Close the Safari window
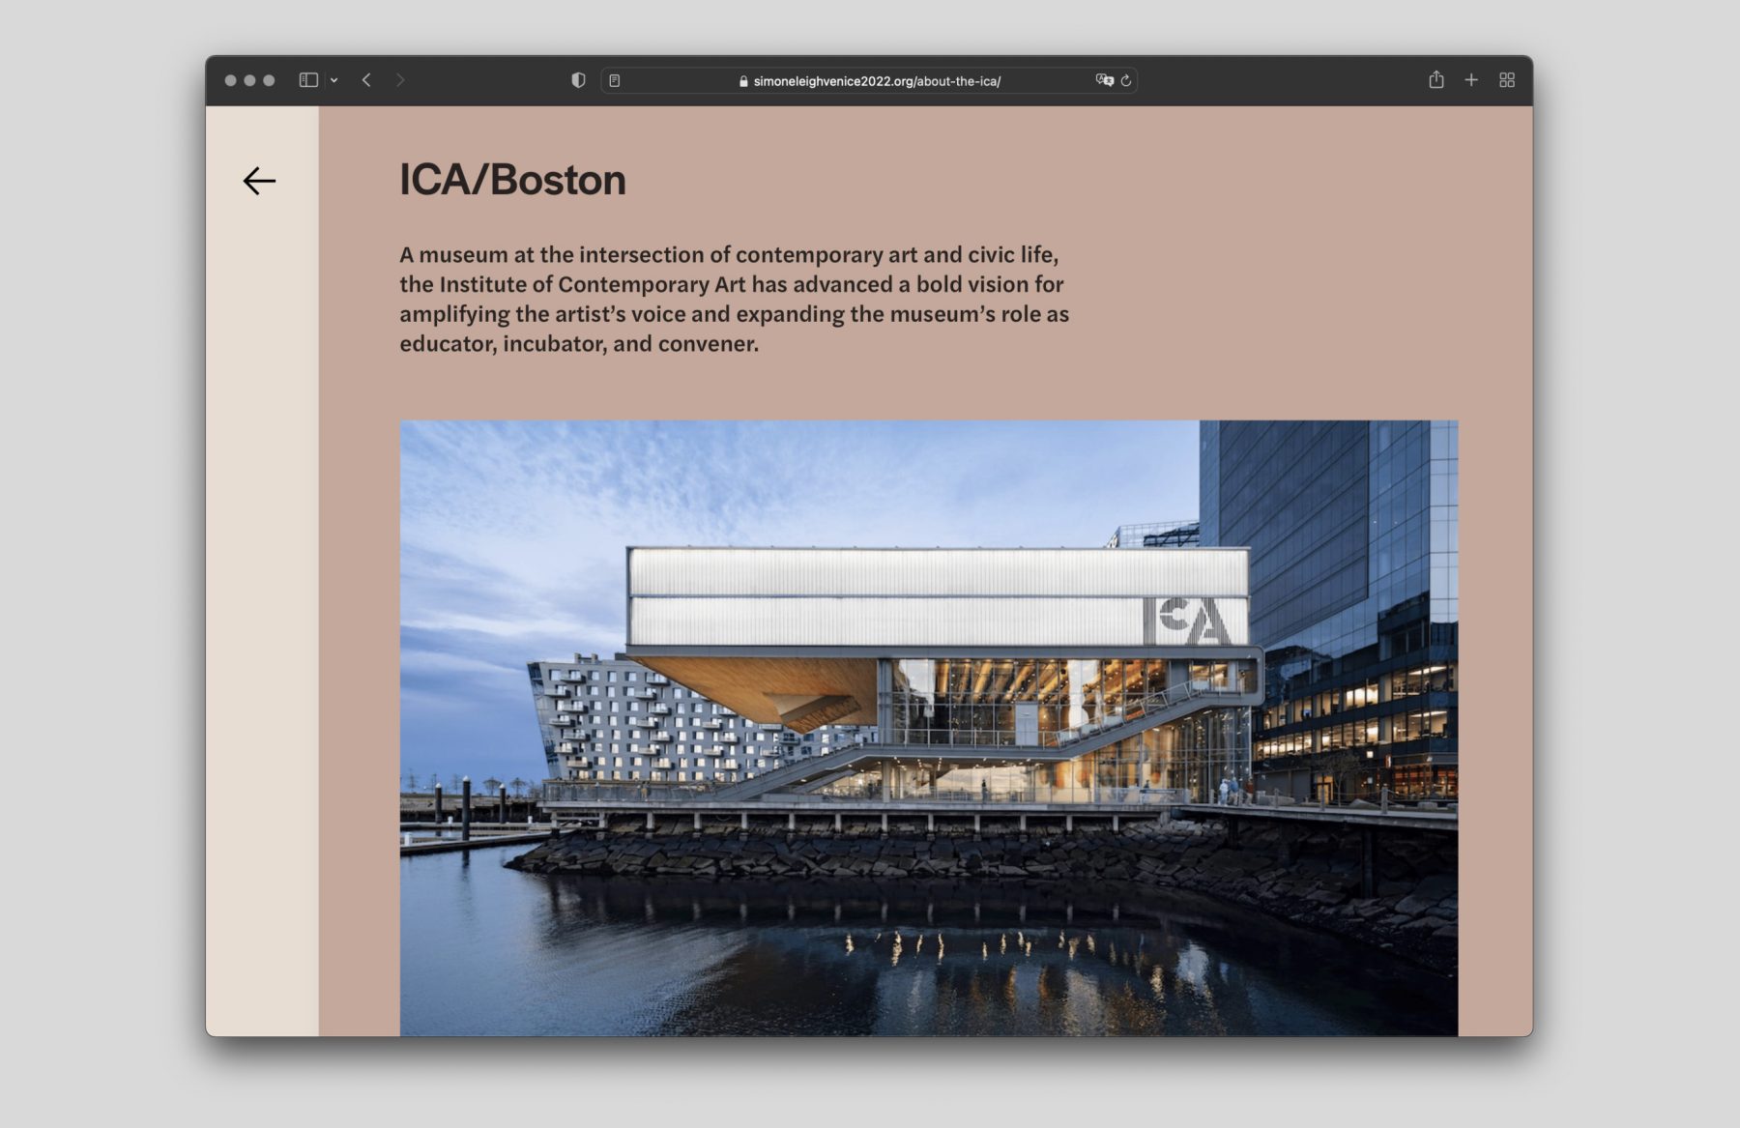This screenshot has width=1740, height=1128. [230, 80]
